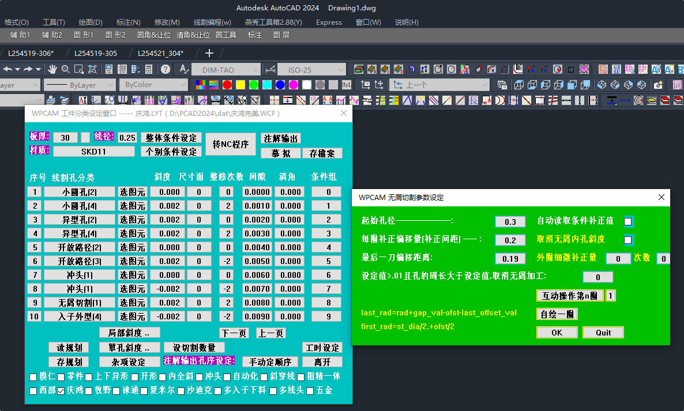Open the layer dropdown ending in 'ayer'
This screenshot has height=411, width=684.
[x=20, y=85]
